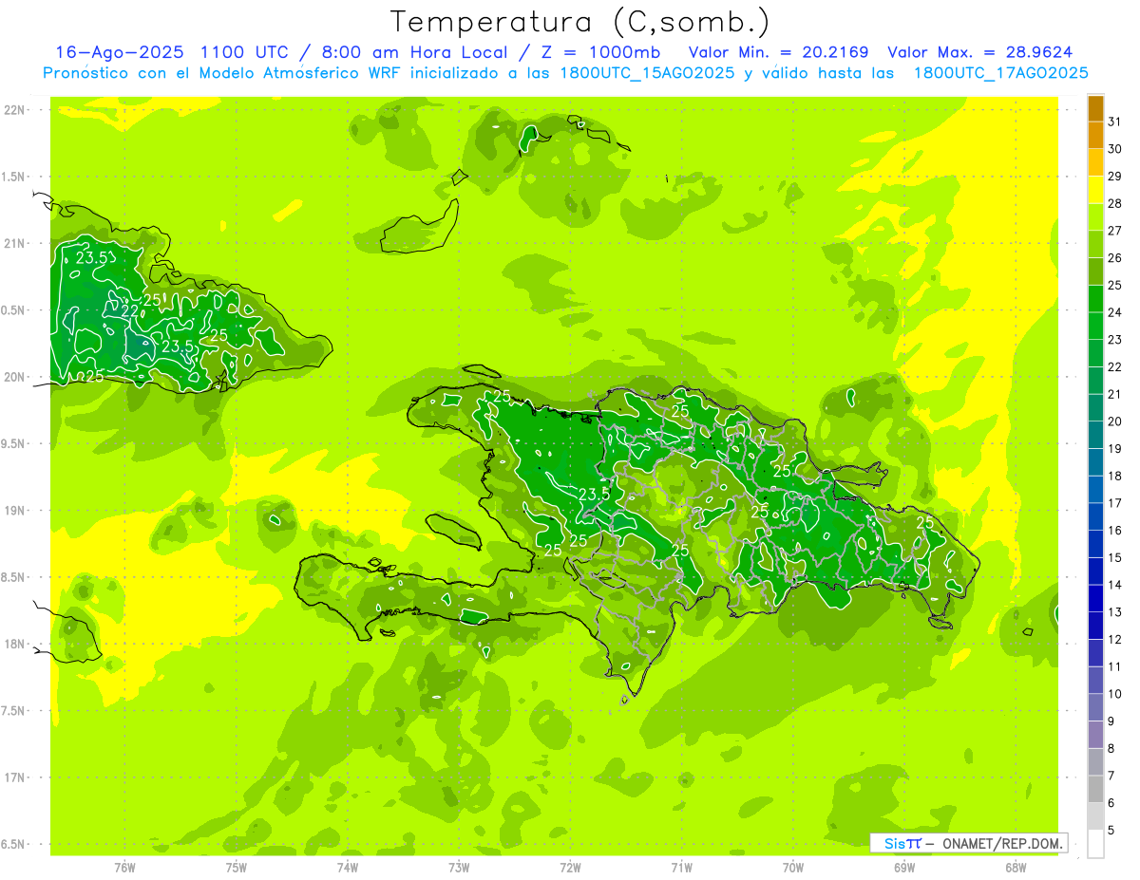Click the colorbar label '26'
Screen dimensions: 1140x880
[x=1114, y=258]
